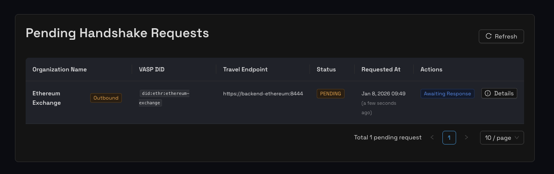Go to the previous page arrow
Screen dimensions: 554x174
pyautogui.click(x=432, y=138)
